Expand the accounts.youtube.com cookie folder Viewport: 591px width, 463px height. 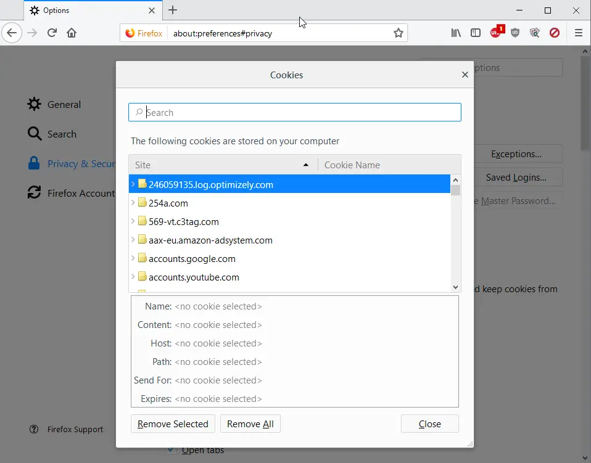tap(133, 277)
